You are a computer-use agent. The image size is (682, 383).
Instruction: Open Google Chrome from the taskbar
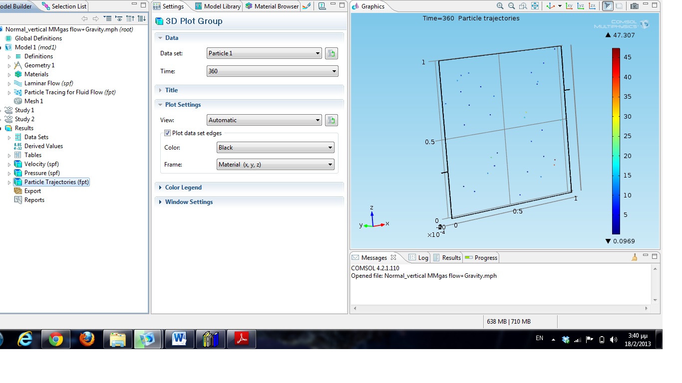(x=55, y=339)
